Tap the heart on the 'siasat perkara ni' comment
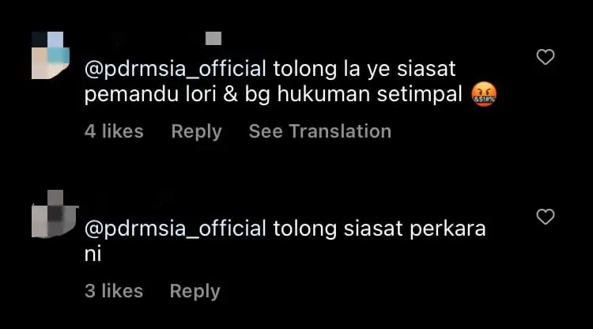The image size is (593, 329). 546,217
